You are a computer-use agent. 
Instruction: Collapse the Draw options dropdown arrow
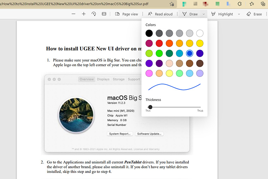204,14
